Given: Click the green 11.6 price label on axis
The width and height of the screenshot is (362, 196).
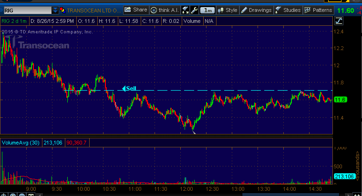Looking at the screenshot, I should pos(340,100).
